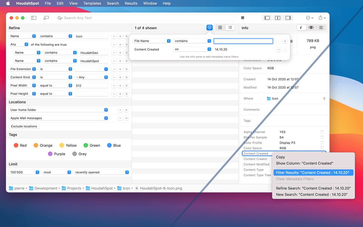
Task: Switch results to icon grid view
Action: click(220, 28)
